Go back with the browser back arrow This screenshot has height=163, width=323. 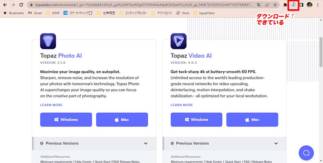point(5,5)
